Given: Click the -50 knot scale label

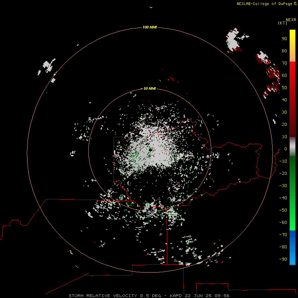Looking at the screenshot, I should coord(283,210).
